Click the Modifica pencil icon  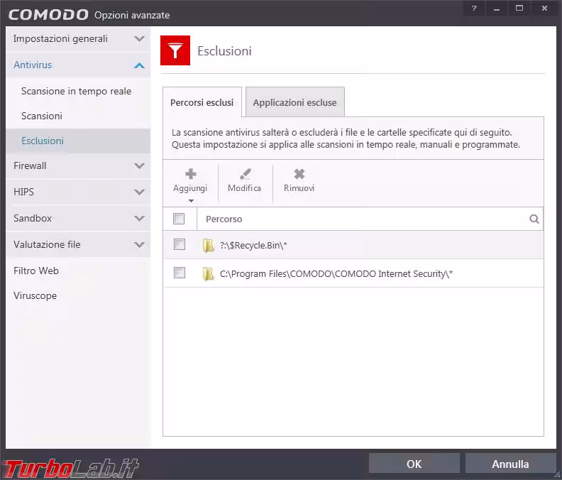pyautogui.click(x=245, y=175)
